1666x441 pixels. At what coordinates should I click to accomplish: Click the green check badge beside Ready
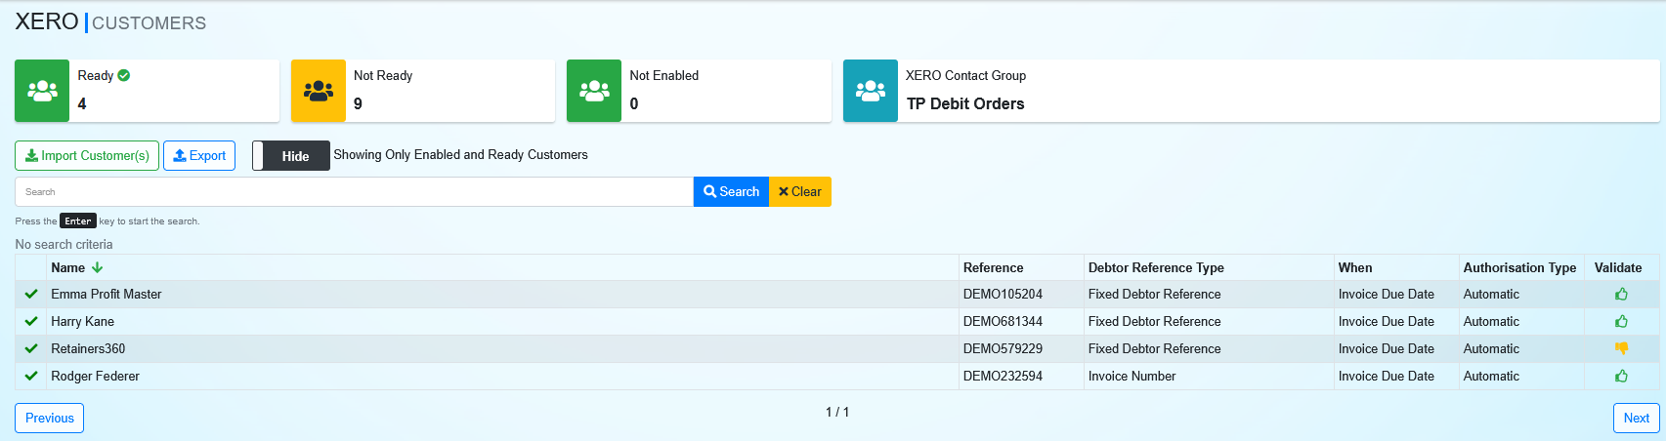click(x=124, y=75)
